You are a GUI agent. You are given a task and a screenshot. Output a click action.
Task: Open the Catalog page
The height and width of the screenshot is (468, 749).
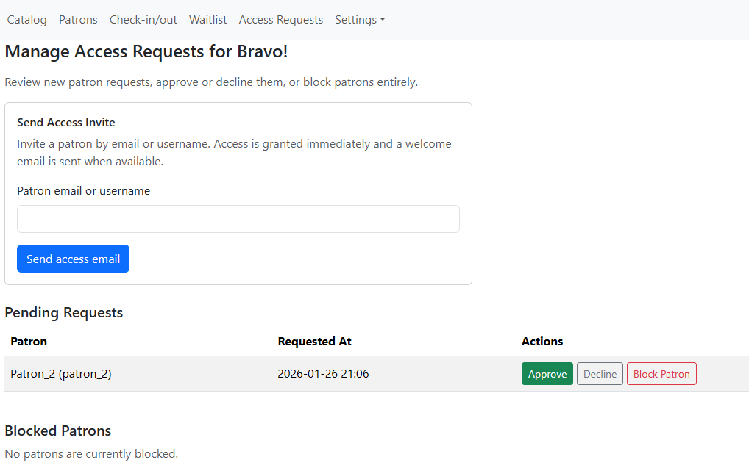[27, 20]
